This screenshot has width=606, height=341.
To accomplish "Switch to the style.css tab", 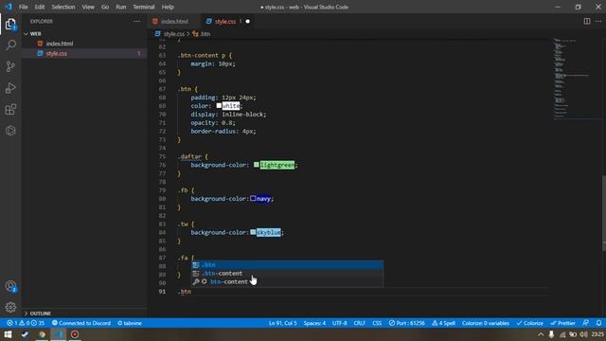I will [x=228, y=21].
